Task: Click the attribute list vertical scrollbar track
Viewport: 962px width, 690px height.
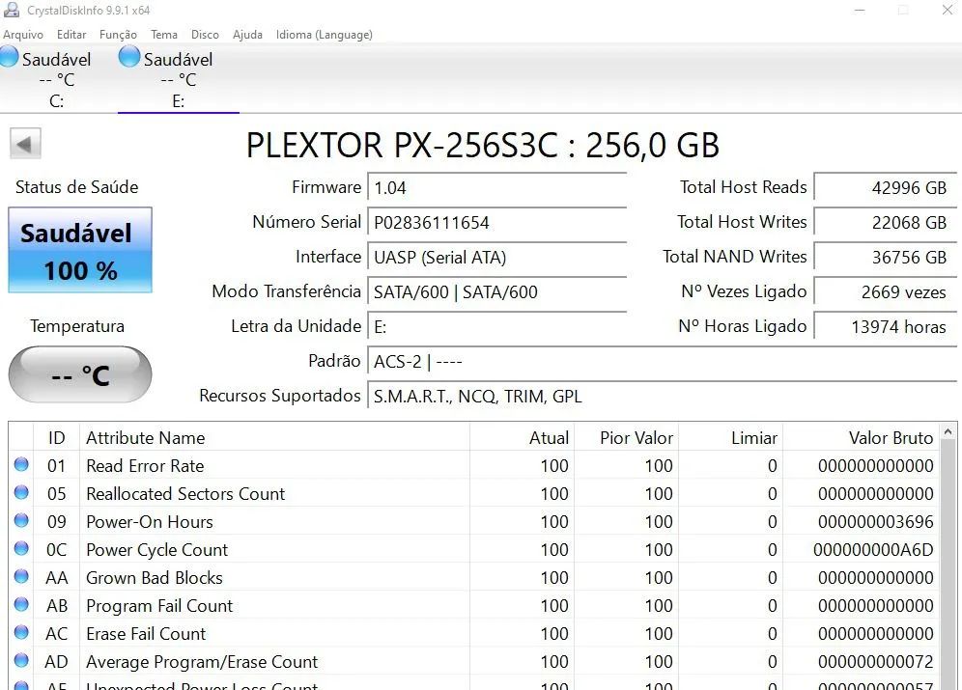Action: click(948, 564)
